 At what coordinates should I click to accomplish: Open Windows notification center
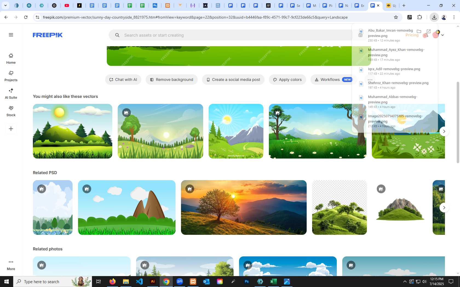click(x=451, y=282)
